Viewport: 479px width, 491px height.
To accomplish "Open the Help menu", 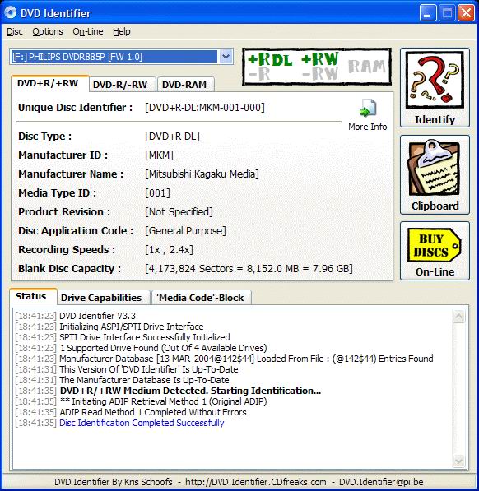I will click(x=122, y=31).
